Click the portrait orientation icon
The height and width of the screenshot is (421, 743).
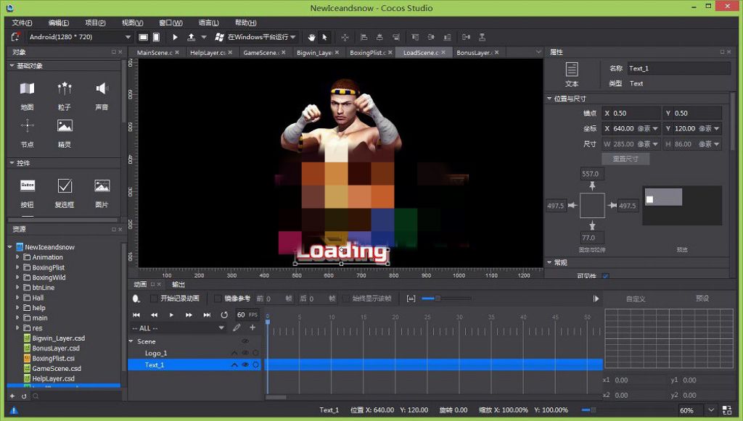point(156,37)
